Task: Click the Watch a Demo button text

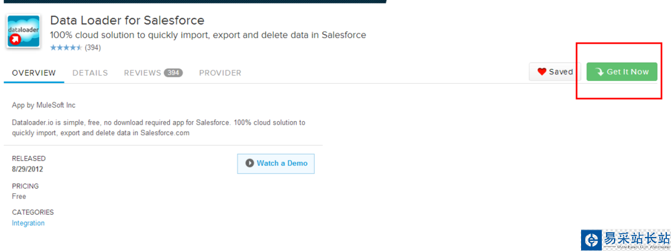Action: (x=282, y=163)
